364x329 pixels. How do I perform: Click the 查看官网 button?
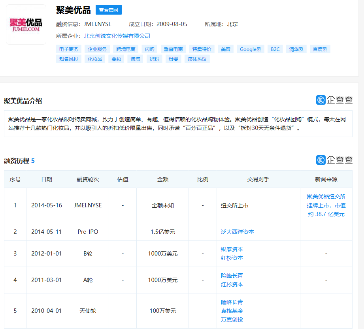pyautogui.click(x=108, y=10)
